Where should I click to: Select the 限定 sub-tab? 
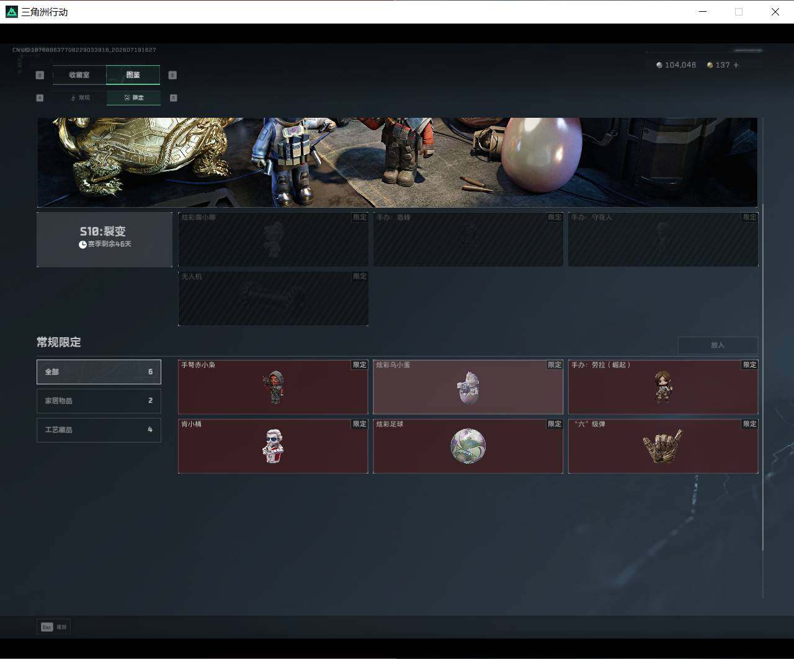click(133, 98)
